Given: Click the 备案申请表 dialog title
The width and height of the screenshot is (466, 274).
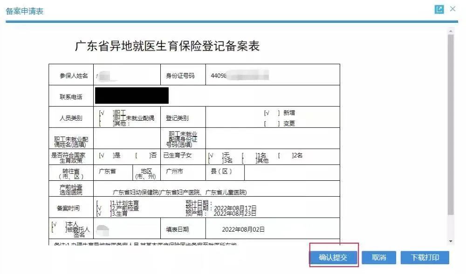Looking at the screenshot, I should click(x=25, y=11).
